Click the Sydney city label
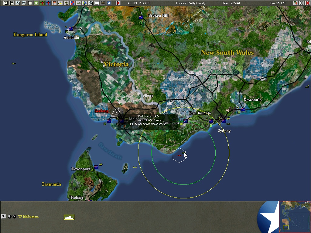This screenshot has width=311, height=233. click(x=224, y=131)
